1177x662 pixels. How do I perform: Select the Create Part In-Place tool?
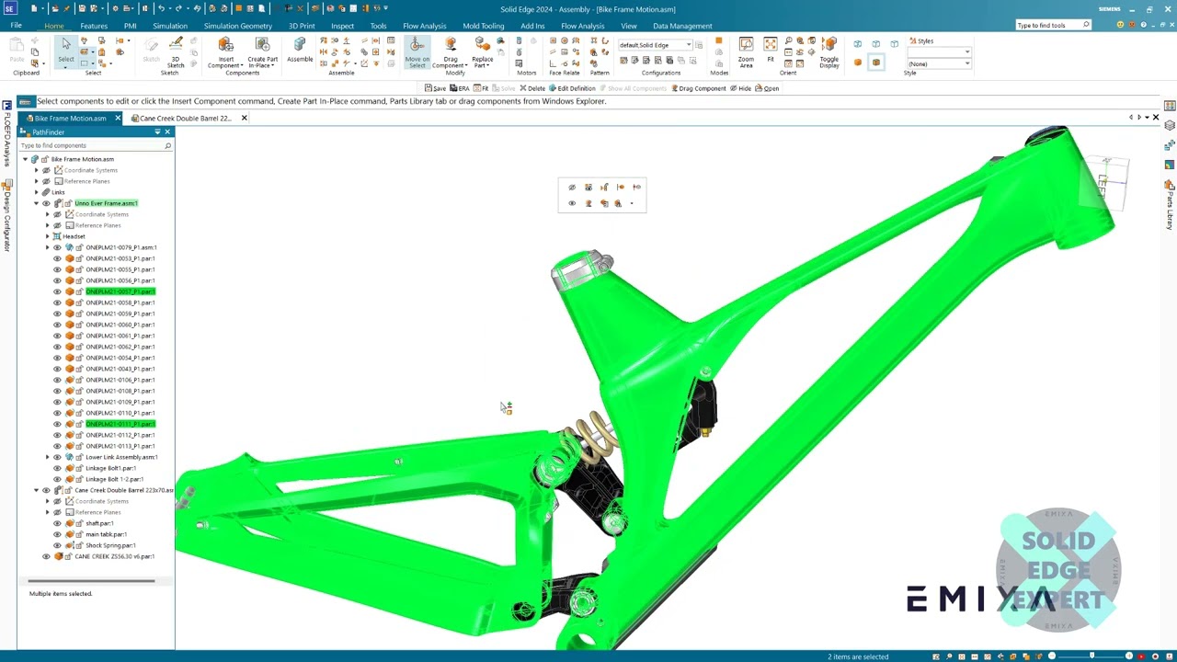point(262,53)
